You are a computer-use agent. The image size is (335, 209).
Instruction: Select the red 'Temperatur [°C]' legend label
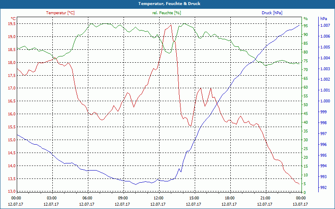click(x=60, y=13)
